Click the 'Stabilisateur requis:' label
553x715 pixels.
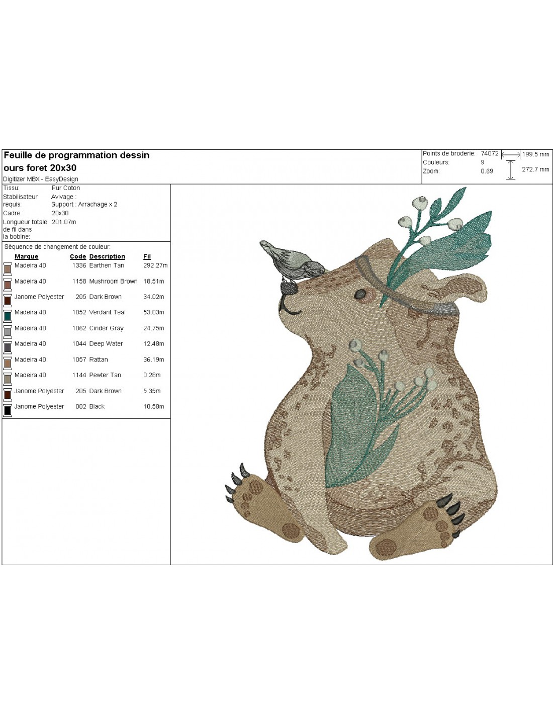pos(20,201)
